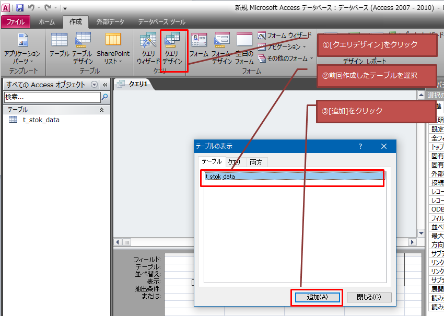Click the 閉じる(C) button

369,297
